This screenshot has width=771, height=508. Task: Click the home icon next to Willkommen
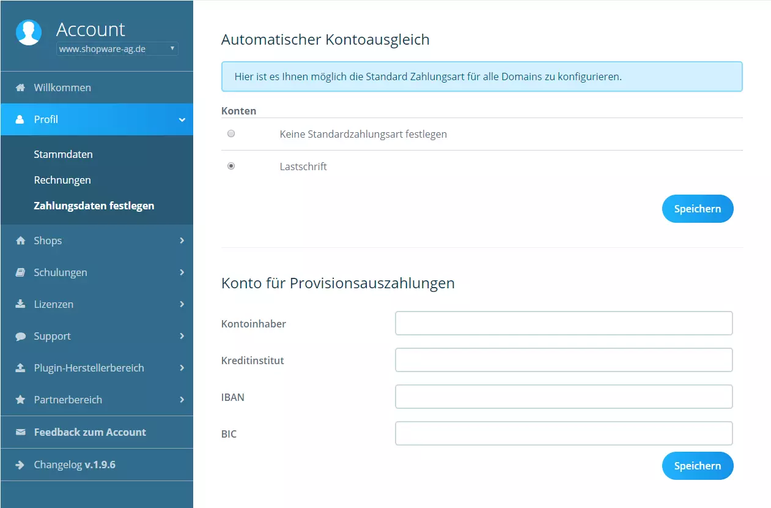20,88
